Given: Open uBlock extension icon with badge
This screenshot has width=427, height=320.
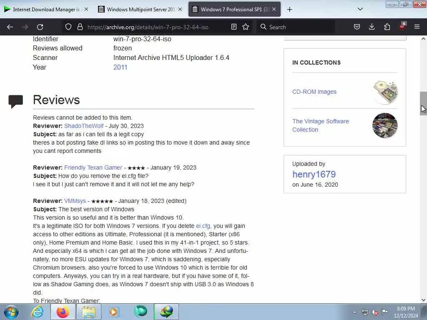Looking at the screenshot, I should [x=402, y=26].
